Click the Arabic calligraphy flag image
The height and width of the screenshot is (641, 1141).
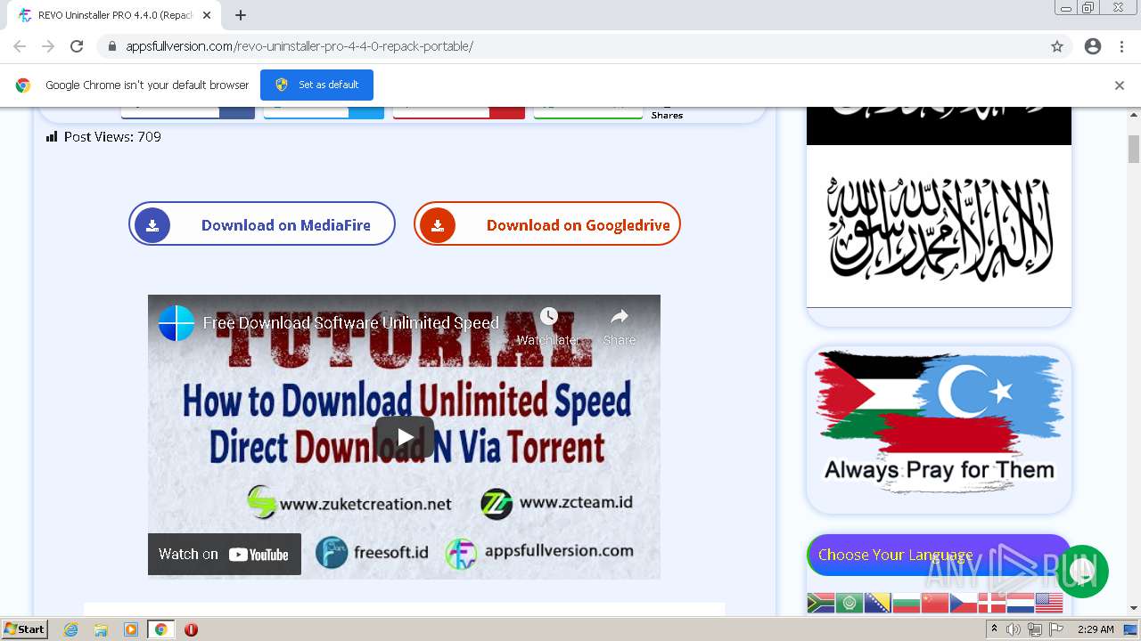[x=939, y=227]
